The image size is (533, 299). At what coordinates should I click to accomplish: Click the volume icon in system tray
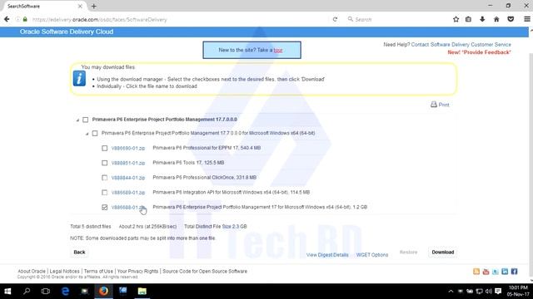click(489, 292)
